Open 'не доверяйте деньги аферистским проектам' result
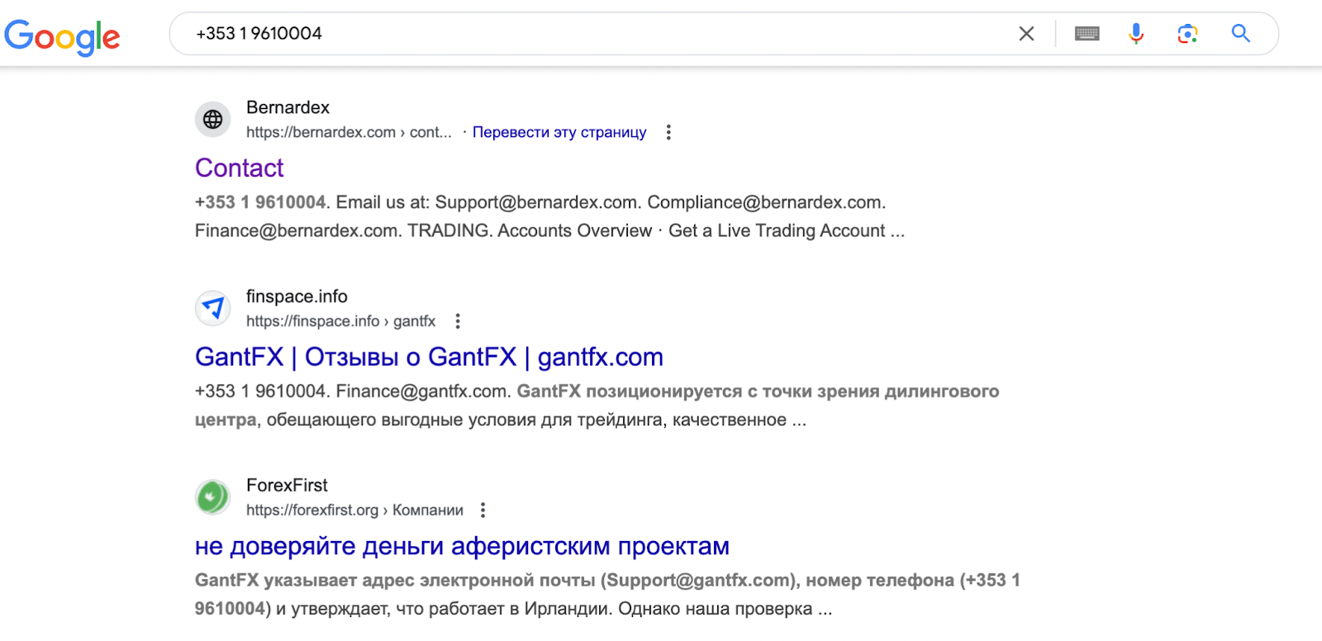 tap(462, 546)
